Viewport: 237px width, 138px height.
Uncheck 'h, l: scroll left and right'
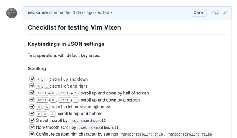click(x=32, y=86)
